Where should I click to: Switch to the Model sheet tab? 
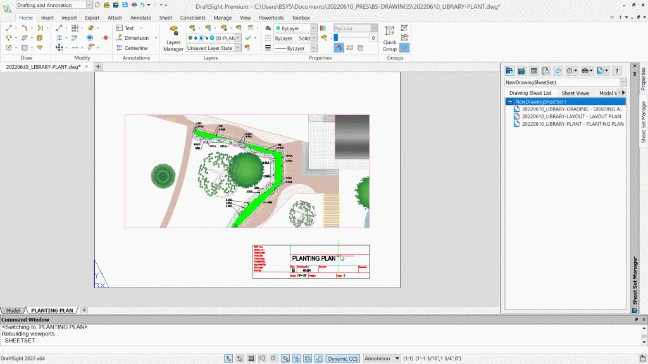pyautogui.click(x=13, y=310)
